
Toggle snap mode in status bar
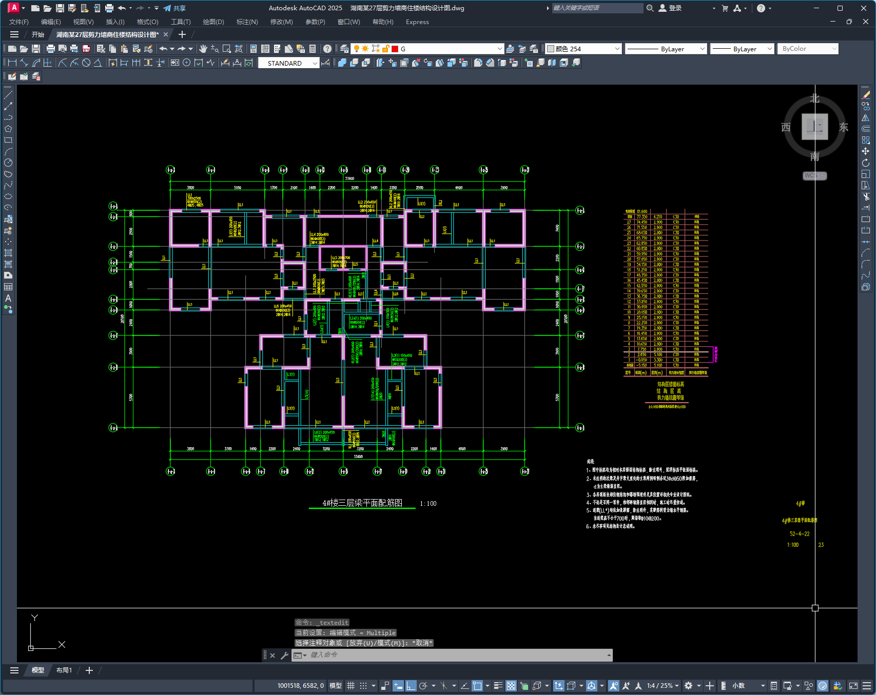click(x=363, y=686)
